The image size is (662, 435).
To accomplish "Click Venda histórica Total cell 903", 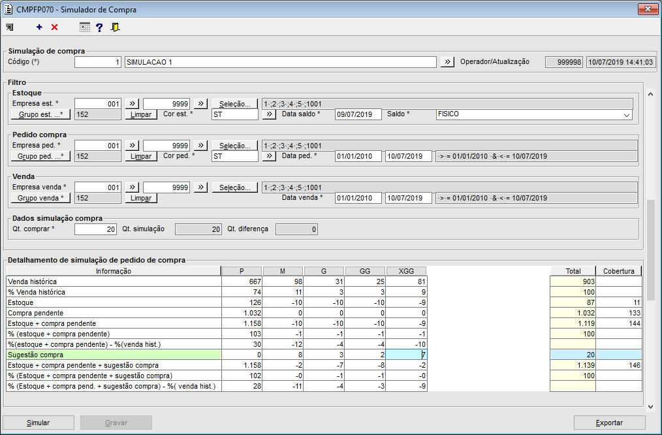I will click(x=573, y=282).
